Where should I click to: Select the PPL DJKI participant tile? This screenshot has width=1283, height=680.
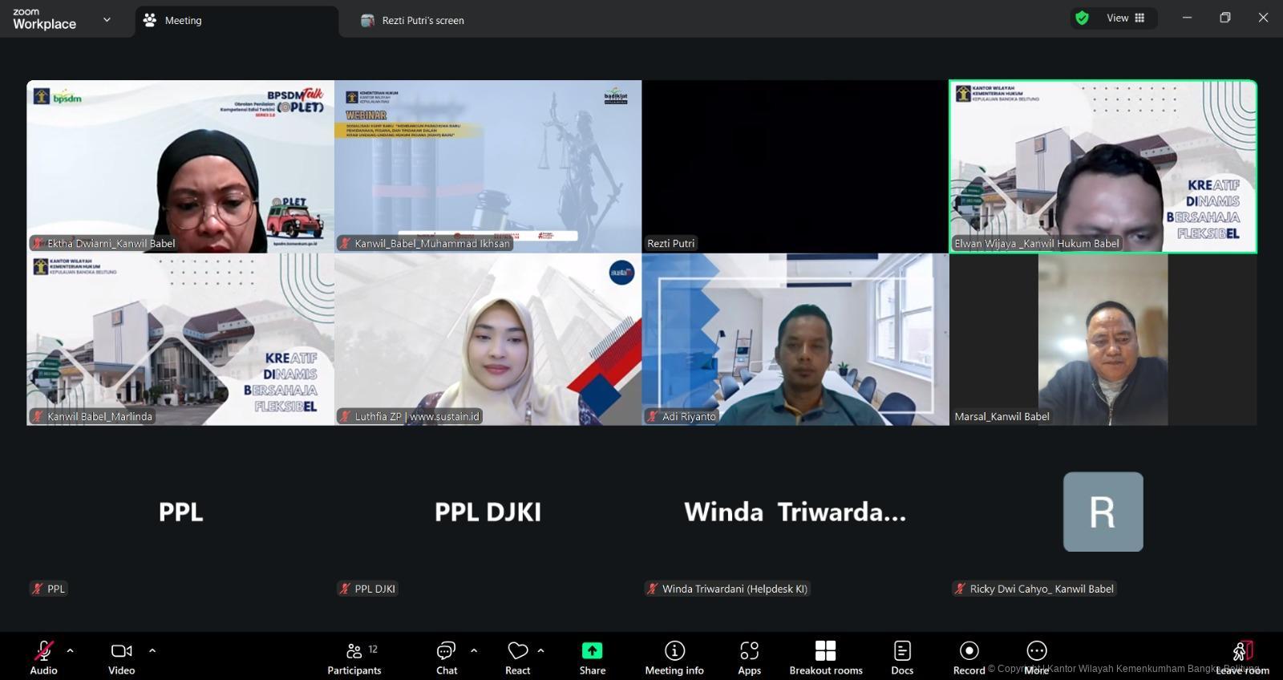point(488,512)
